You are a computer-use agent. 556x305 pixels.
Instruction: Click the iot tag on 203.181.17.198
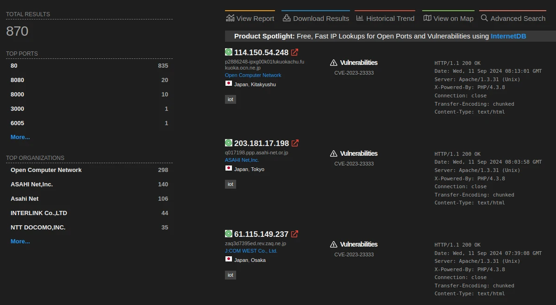tap(230, 184)
